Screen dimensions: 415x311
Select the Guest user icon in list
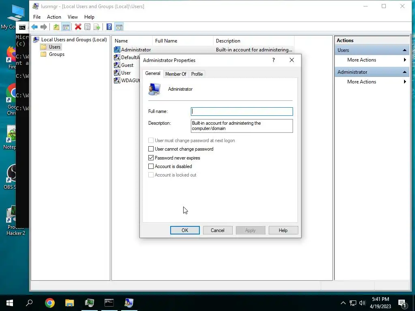117,65
